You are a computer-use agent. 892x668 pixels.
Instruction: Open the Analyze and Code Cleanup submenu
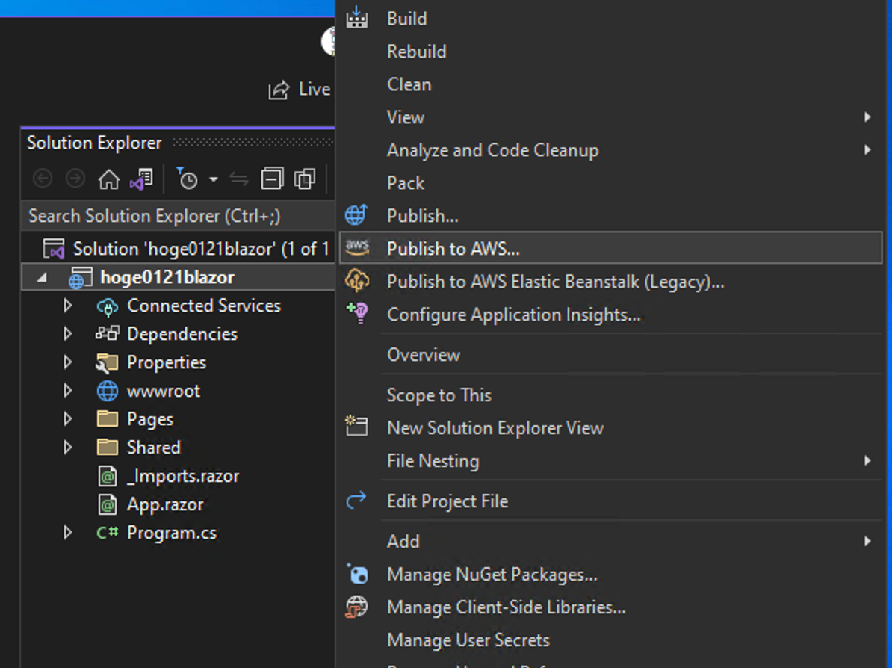(x=611, y=150)
